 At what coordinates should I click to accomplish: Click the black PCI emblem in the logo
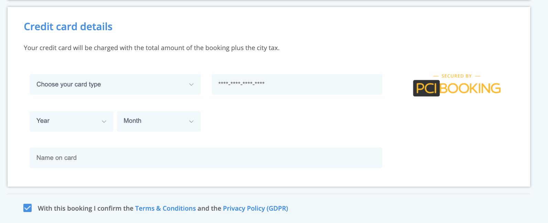(426, 88)
